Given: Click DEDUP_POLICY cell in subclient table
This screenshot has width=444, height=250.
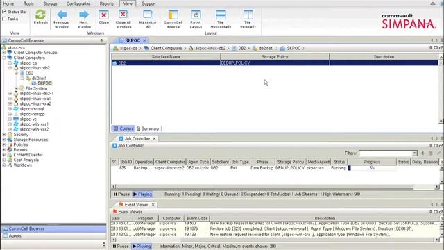Looking at the screenshot, I should click(x=275, y=63).
